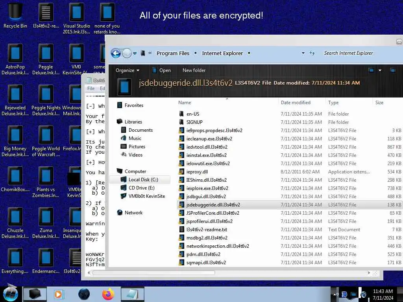Open the recent pages dropdown arrow
Image resolution: width=403 pixels, height=302 pixels.
point(135,53)
